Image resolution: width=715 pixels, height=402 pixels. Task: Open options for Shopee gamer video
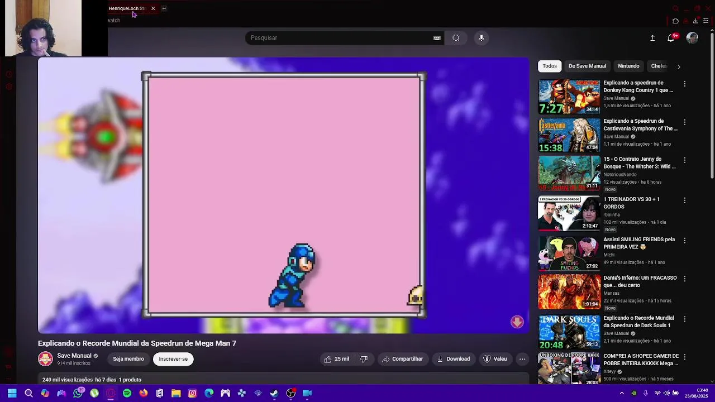point(685,357)
